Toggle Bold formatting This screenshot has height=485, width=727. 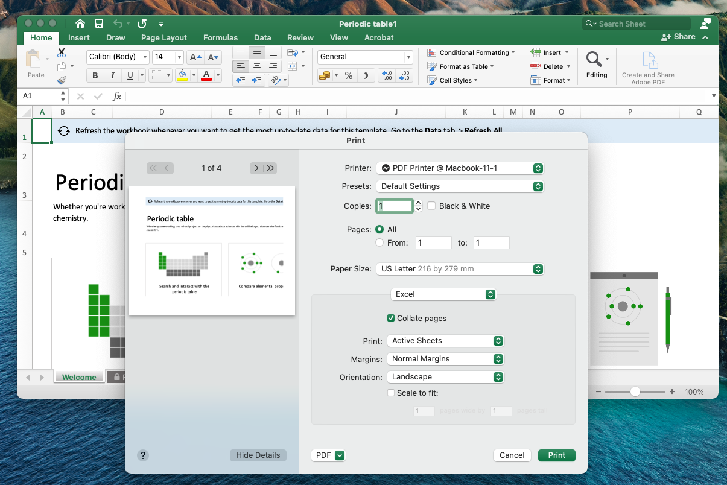(x=95, y=75)
